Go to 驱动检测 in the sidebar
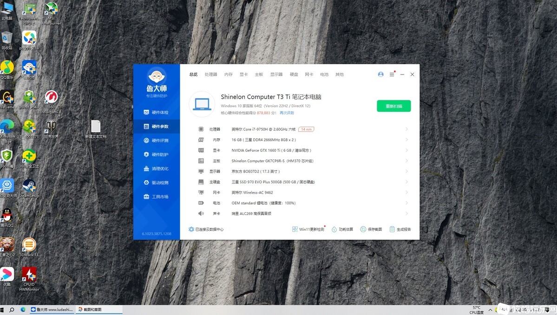Screen dimensions: 557x315 (156, 182)
